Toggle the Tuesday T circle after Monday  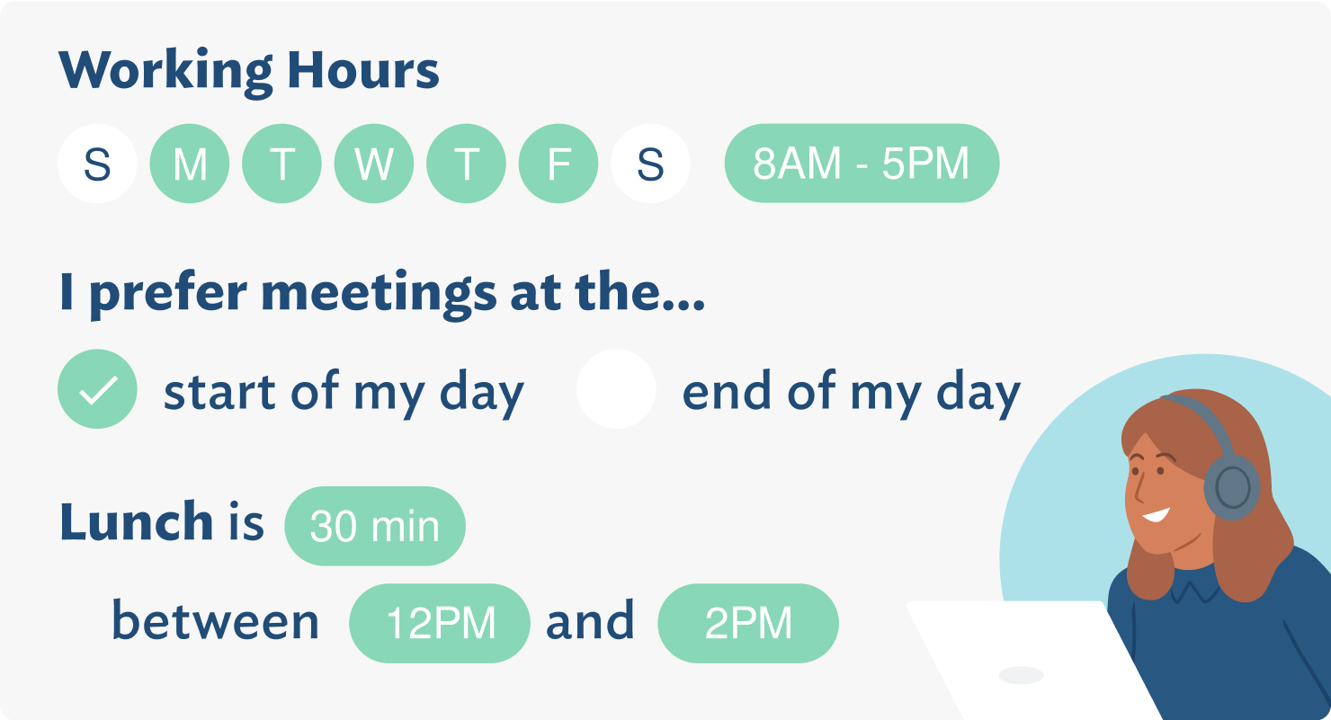click(282, 164)
